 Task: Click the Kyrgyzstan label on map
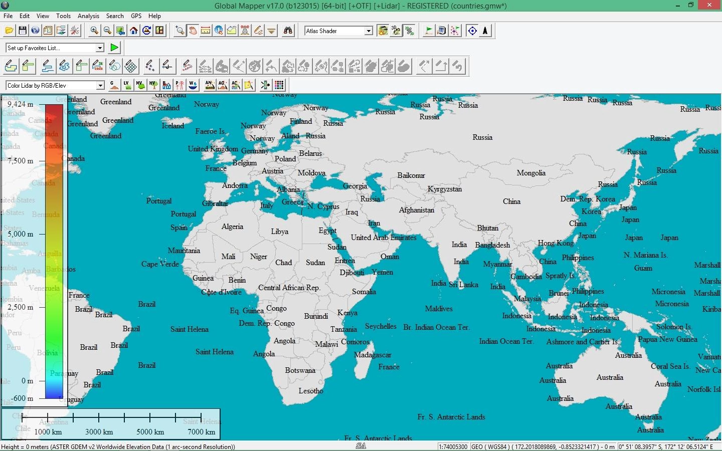point(445,189)
